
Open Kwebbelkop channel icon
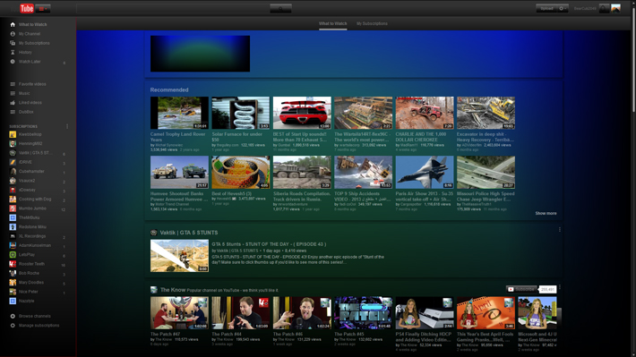pyautogui.click(x=13, y=134)
